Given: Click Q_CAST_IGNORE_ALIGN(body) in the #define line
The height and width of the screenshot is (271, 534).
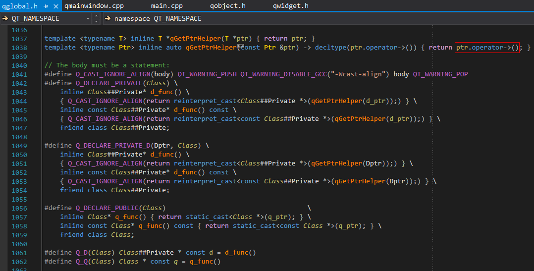Looking at the screenshot, I should 125,74.
